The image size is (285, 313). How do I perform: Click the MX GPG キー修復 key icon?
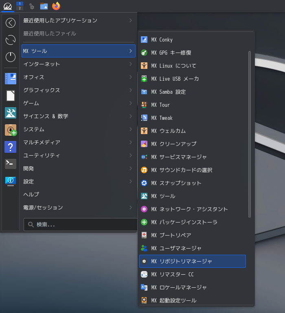(144, 53)
